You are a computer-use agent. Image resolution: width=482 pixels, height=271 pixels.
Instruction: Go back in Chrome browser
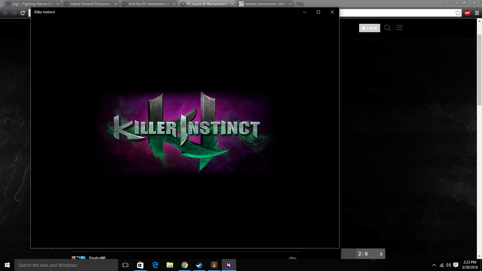(x=5, y=13)
